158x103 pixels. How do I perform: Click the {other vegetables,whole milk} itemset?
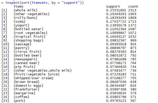coord(43,71)
